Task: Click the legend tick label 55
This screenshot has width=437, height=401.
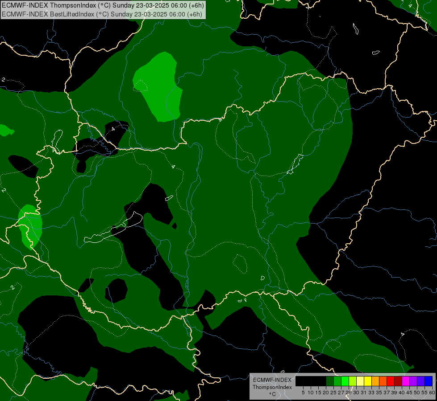Action: click(424, 393)
